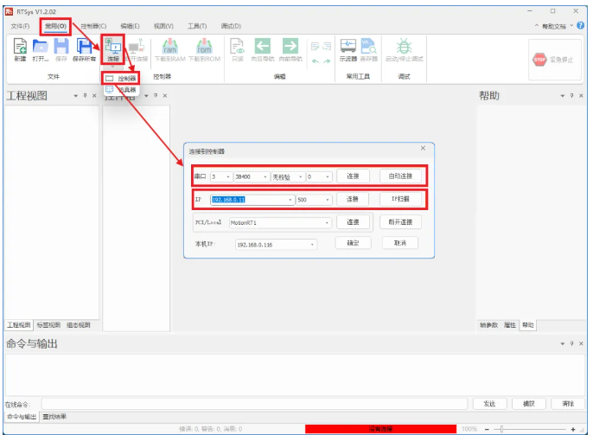Click the dialog's 断开连接 button
Viewport: 593px width, 441px height.
(x=400, y=222)
